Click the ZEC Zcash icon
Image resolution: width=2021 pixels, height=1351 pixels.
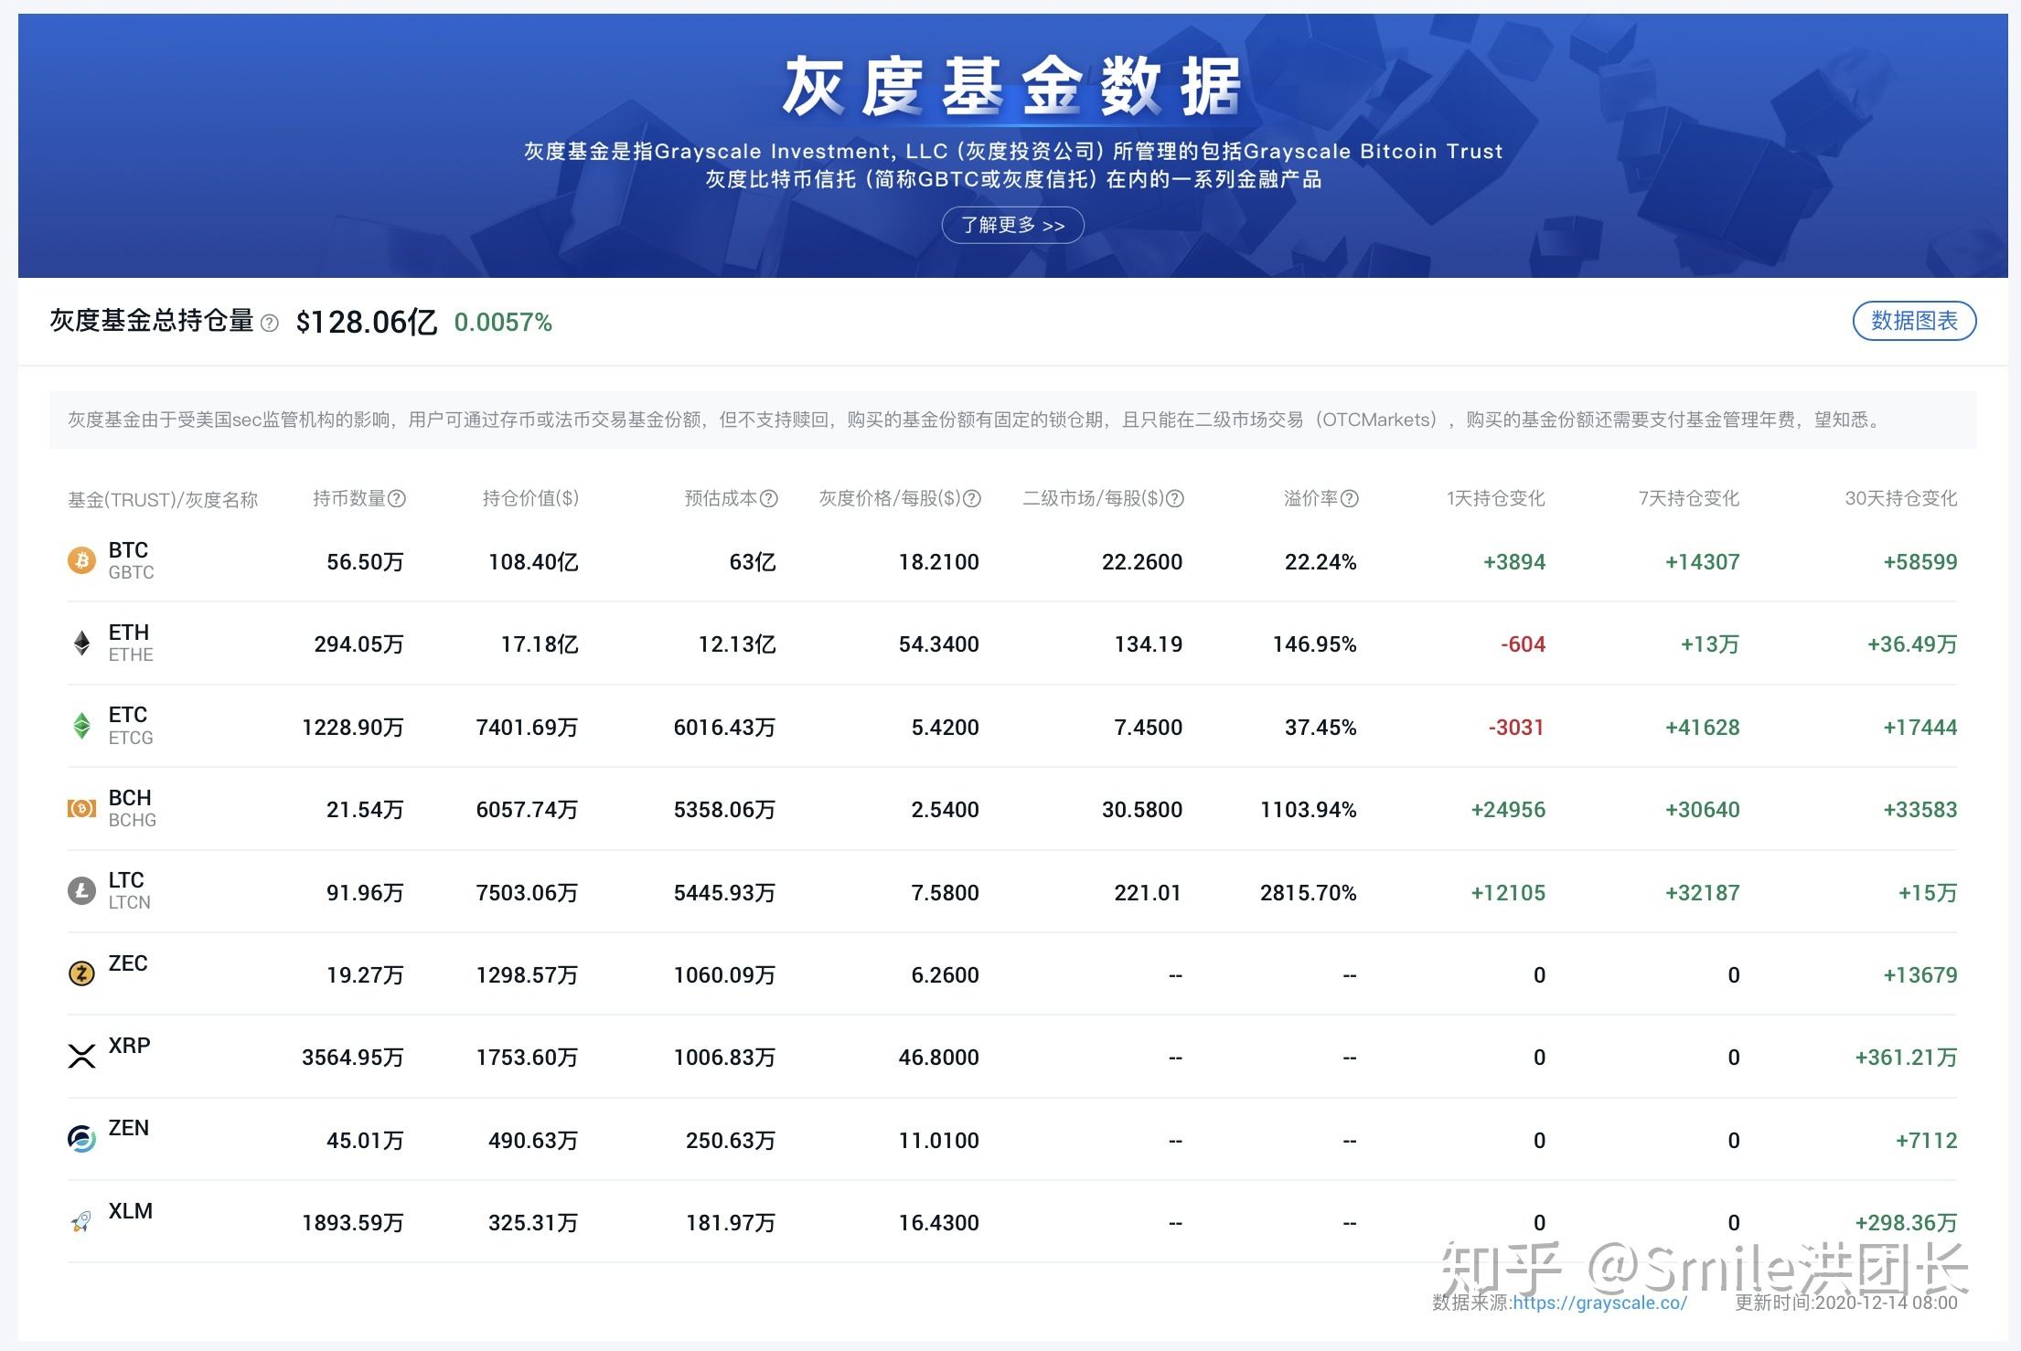(x=81, y=973)
